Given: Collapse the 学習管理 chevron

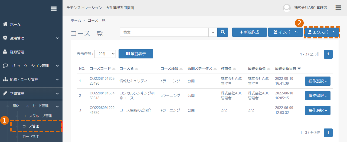Looking at the screenshot, I should [x=57, y=94].
